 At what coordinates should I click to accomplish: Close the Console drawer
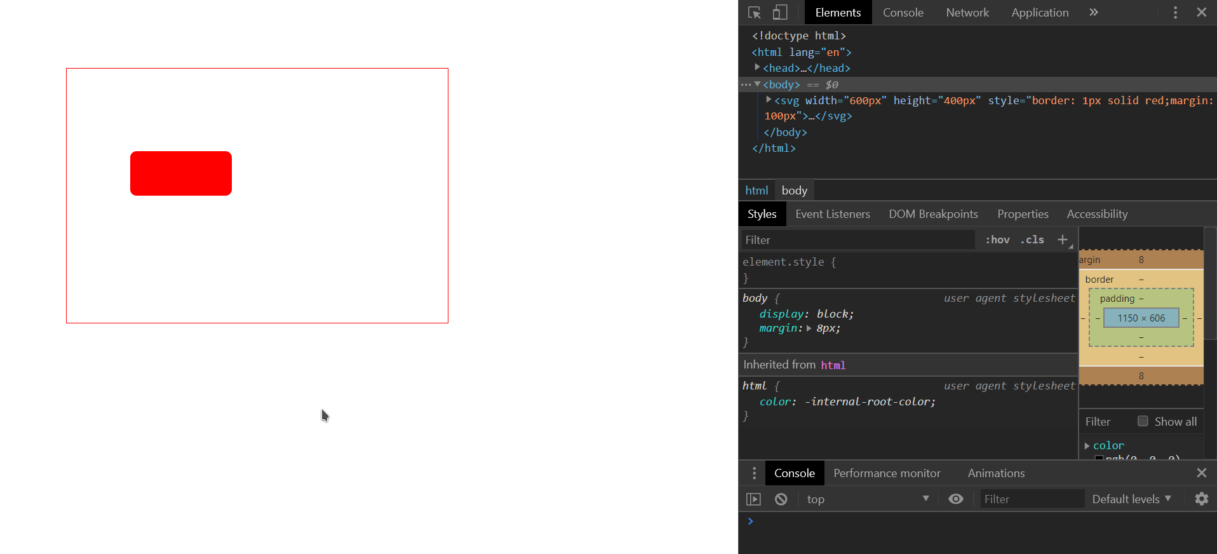[x=1201, y=473]
